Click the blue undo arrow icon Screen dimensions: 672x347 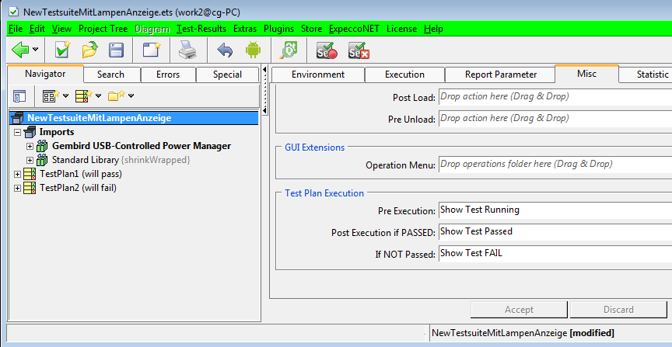(x=225, y=50)
